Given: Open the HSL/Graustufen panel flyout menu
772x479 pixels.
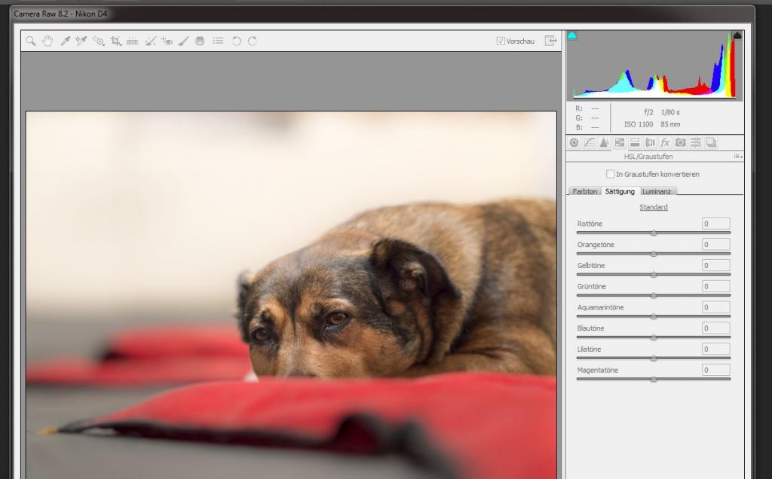Looking at the screenshot, I should coord(738,157).
